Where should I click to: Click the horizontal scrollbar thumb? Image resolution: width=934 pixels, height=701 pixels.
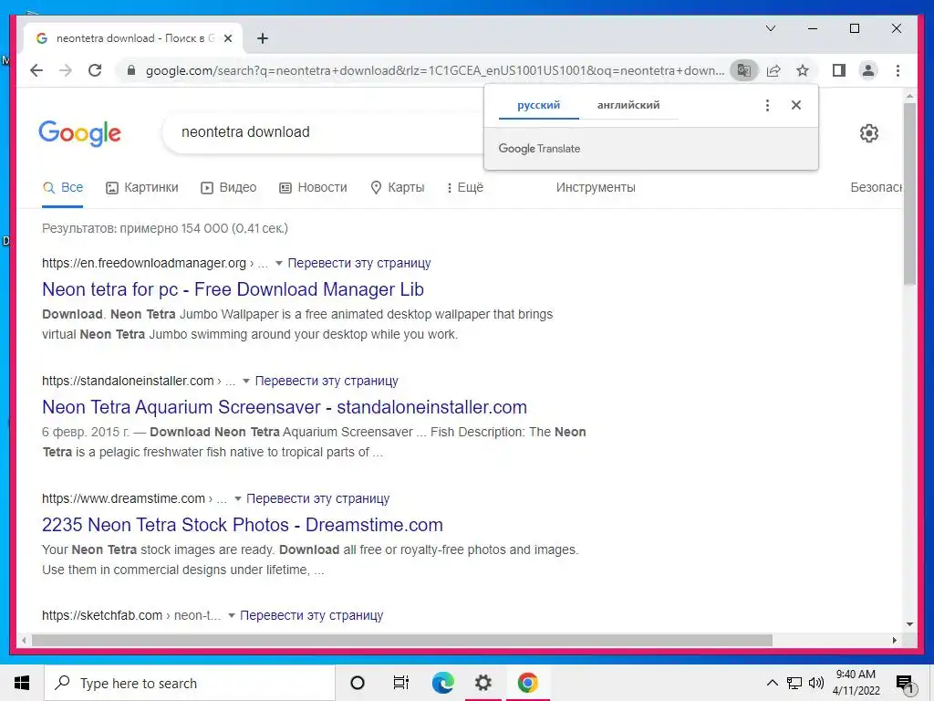(402, 640)
